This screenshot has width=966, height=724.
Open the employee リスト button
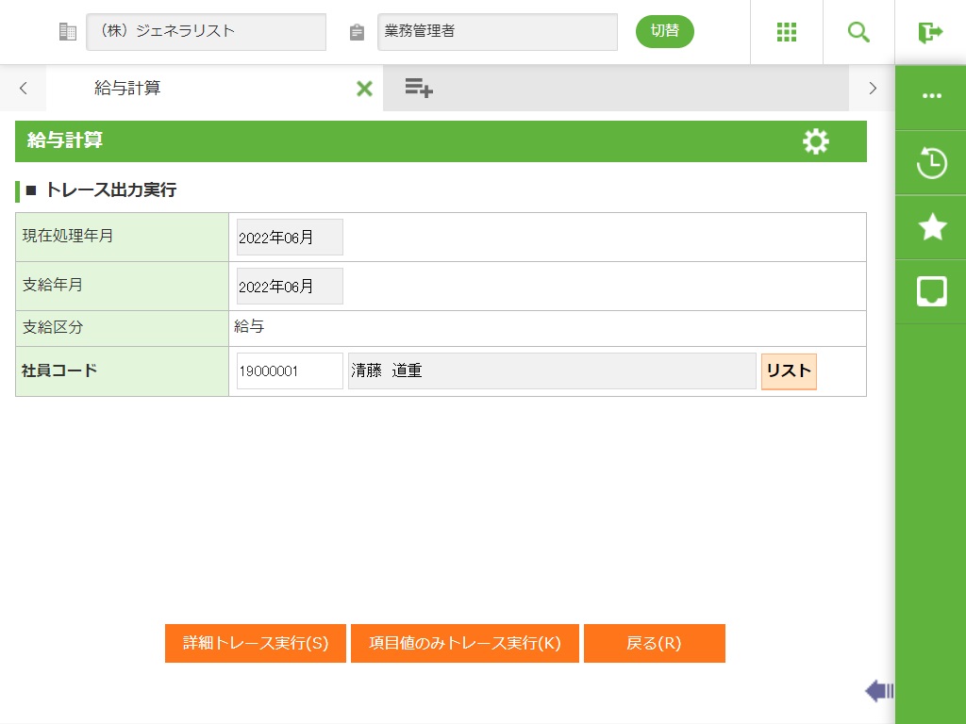pos(788,371)
